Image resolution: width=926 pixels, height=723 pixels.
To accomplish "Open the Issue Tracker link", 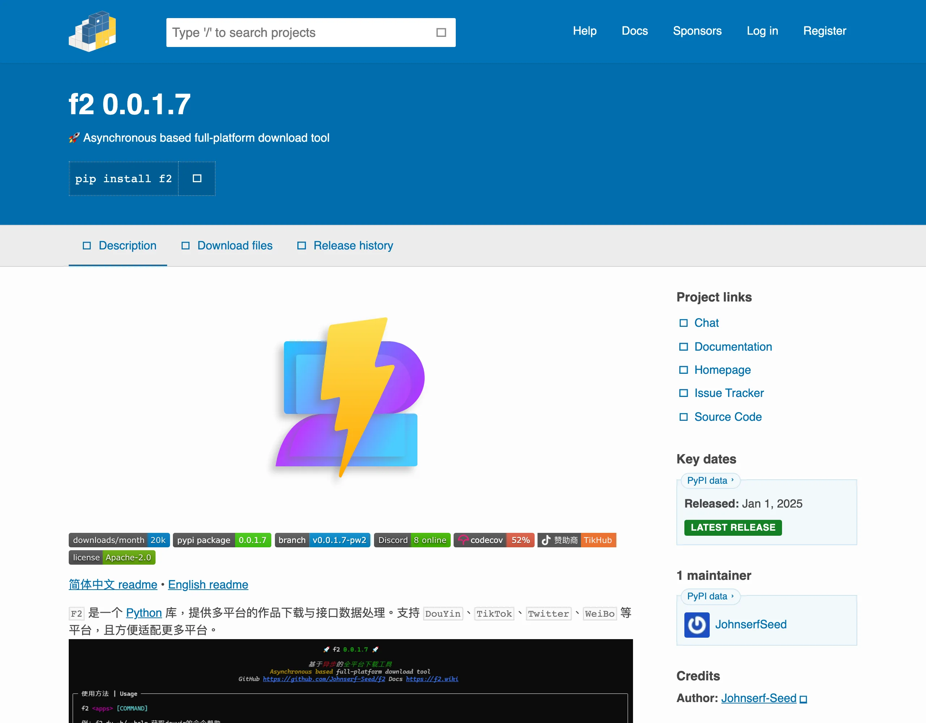I will (729, 393).
